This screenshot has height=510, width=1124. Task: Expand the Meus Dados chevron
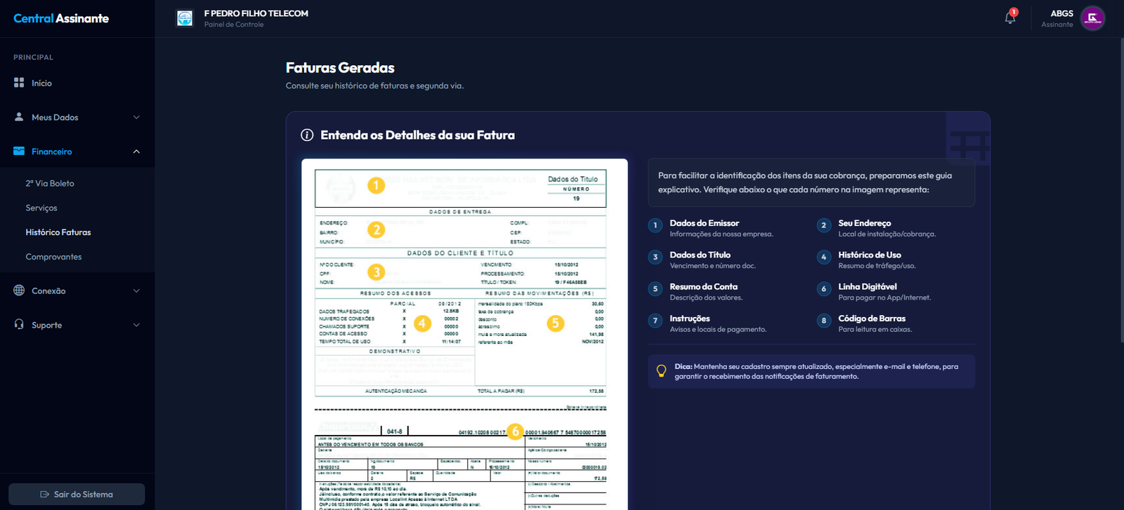tap(136, 117)
